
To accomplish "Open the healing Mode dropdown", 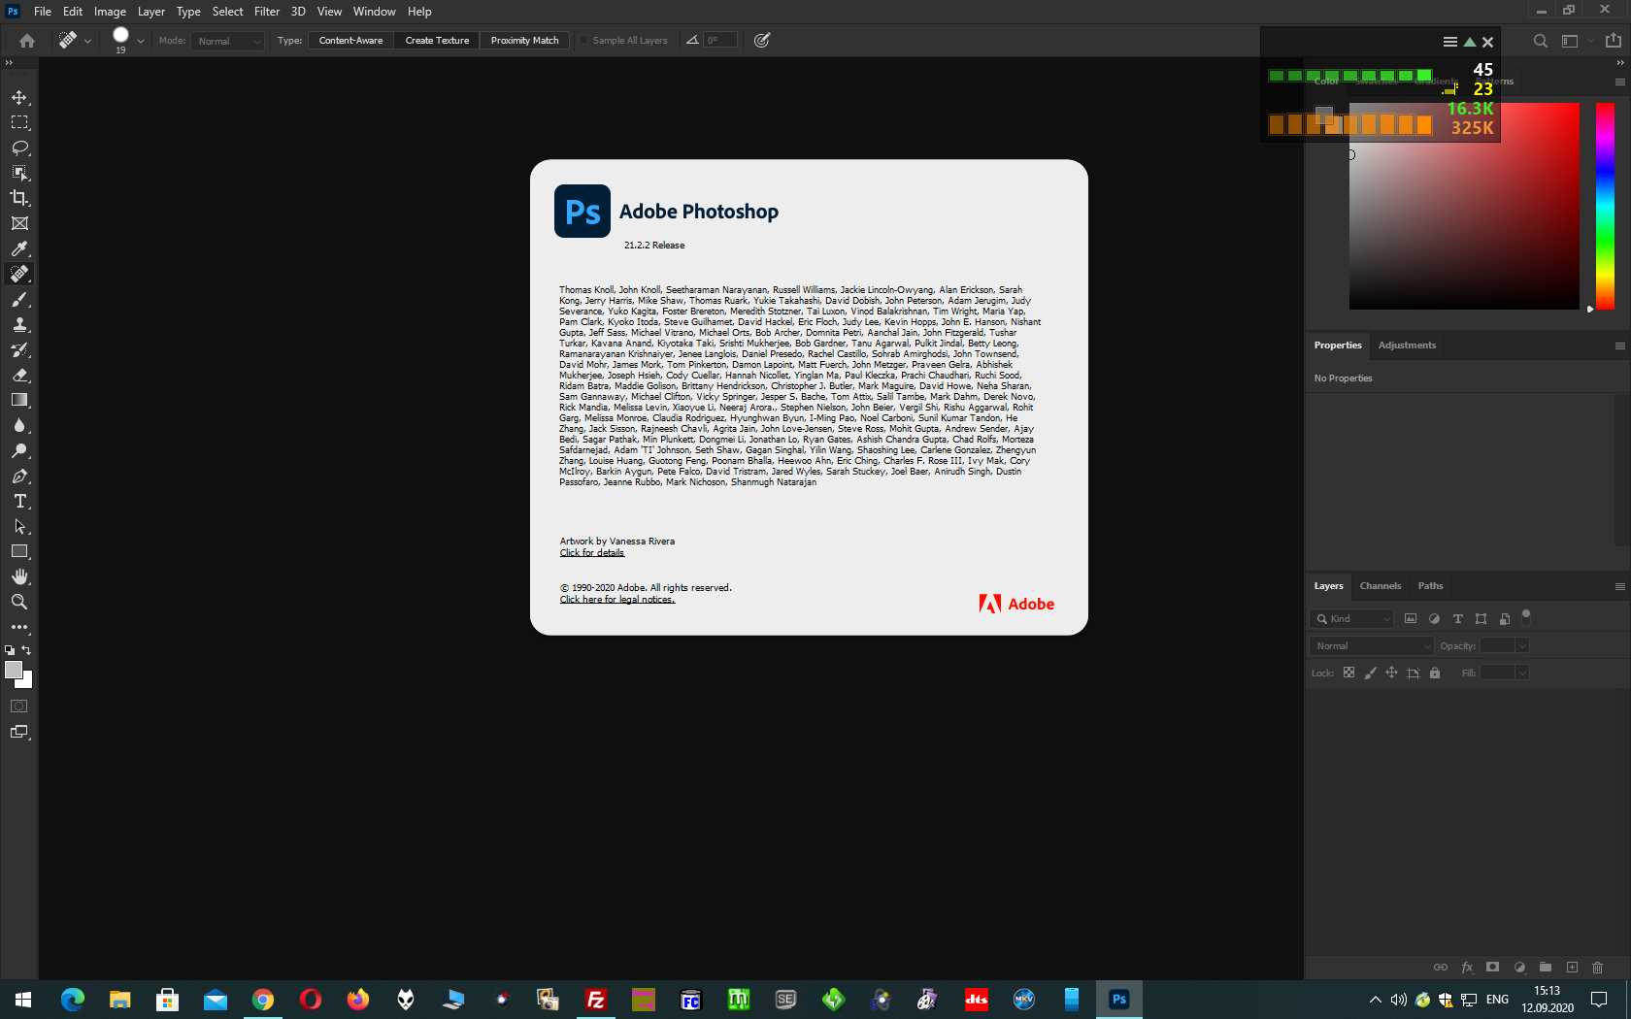I will (228, 41).
